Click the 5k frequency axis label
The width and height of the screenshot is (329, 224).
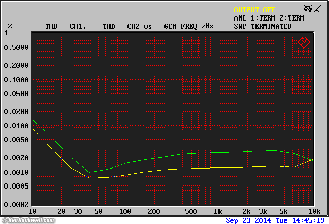click(x=283, y=211)
